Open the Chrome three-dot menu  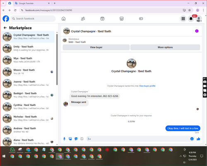coord(203,10)
